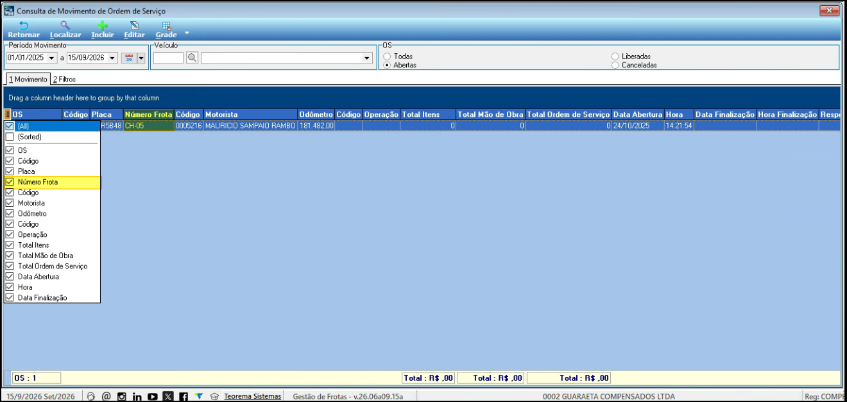Open the Teorema Sistemas link
The width and height of the screenshot is (847, 402).
click(253, 396)
